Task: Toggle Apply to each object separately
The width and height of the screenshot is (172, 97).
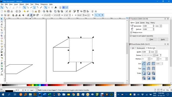Action: pos(131,36)
